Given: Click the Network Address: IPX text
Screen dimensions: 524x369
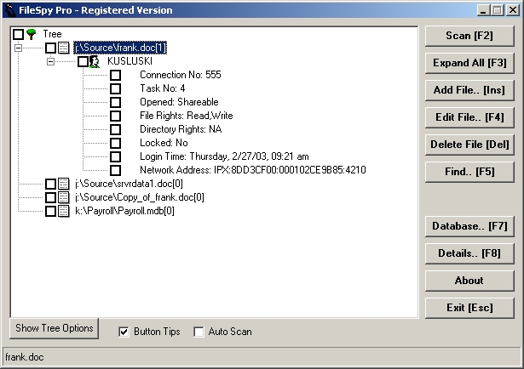Looking at the screenshot, I should click(253, 170).
